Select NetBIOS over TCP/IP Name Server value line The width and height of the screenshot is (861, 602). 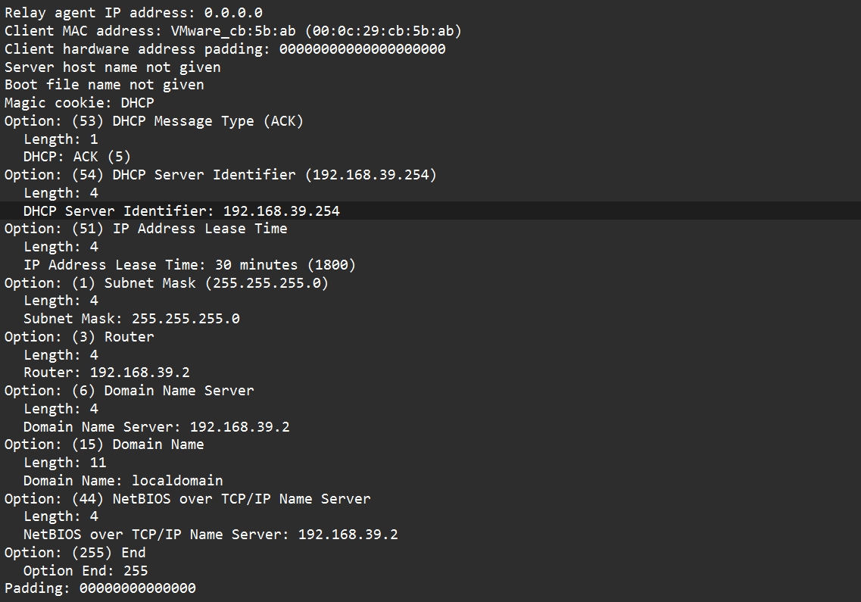click(x=211, y=535)
